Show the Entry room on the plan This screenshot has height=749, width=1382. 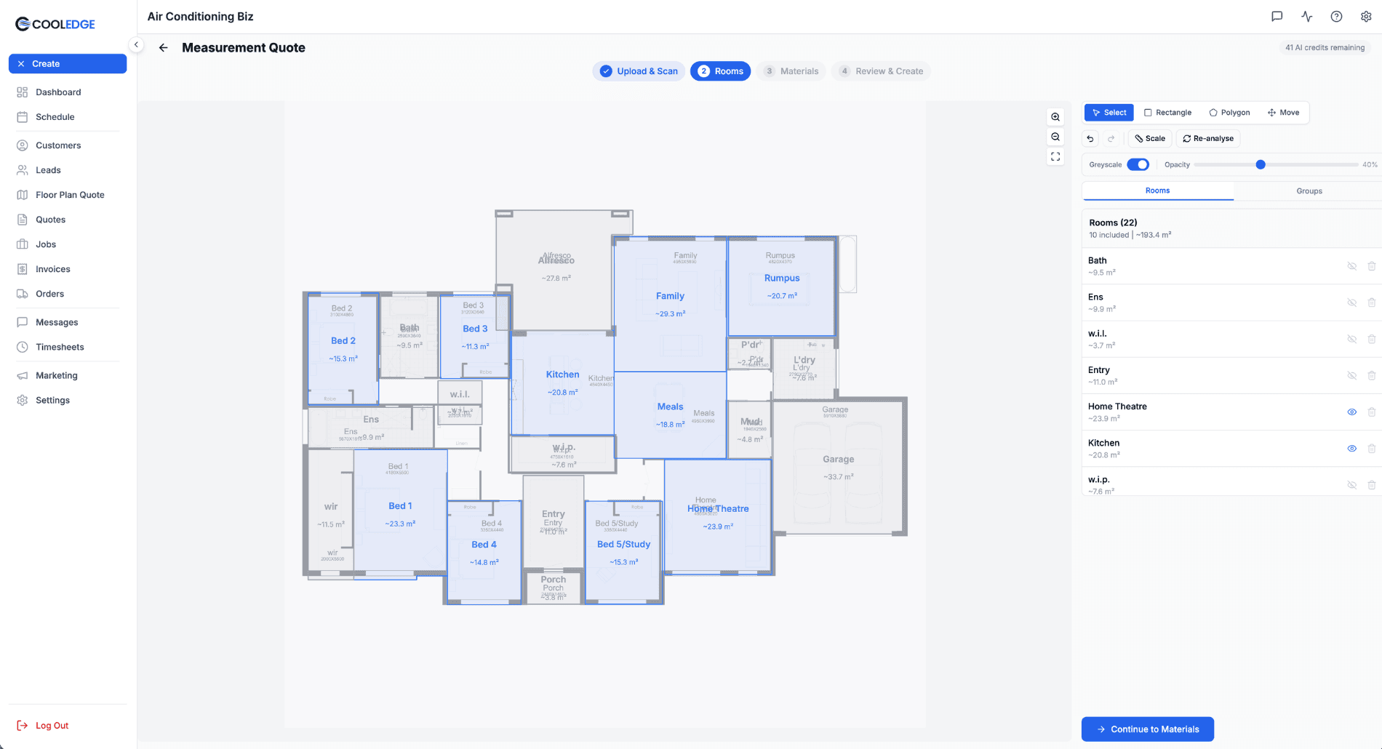[x=1352, y=375]
